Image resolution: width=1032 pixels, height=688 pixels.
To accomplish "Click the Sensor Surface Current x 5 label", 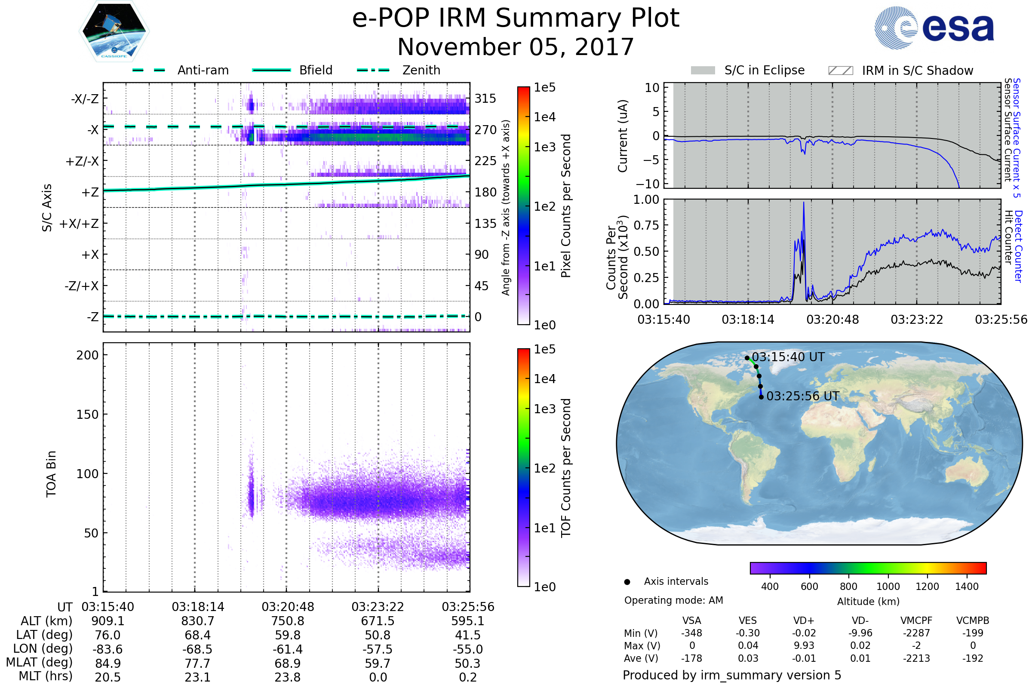I will [1017, 138].
